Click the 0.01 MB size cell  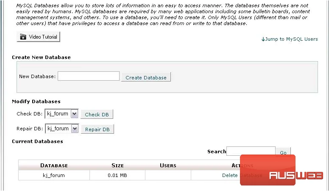(x=117, y=175)
